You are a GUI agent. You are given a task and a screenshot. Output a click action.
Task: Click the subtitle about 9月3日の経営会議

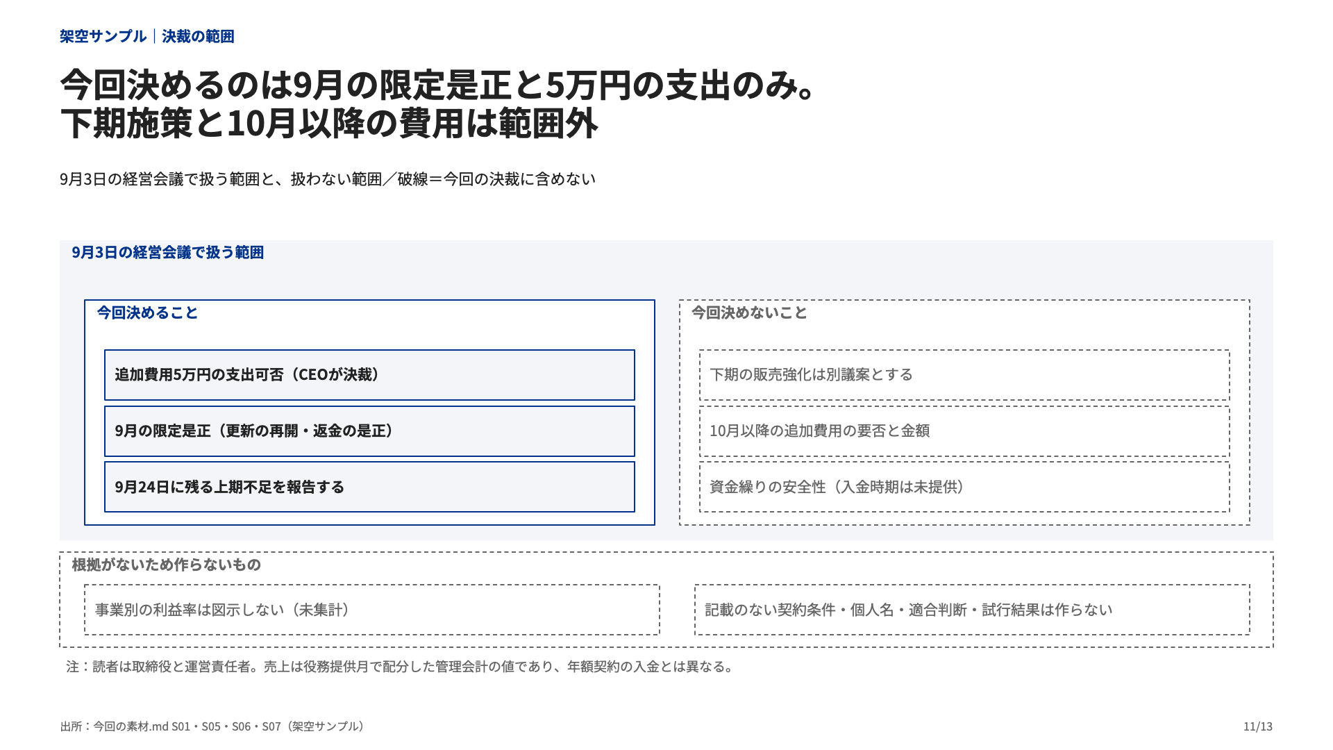(x=328, y=179)
